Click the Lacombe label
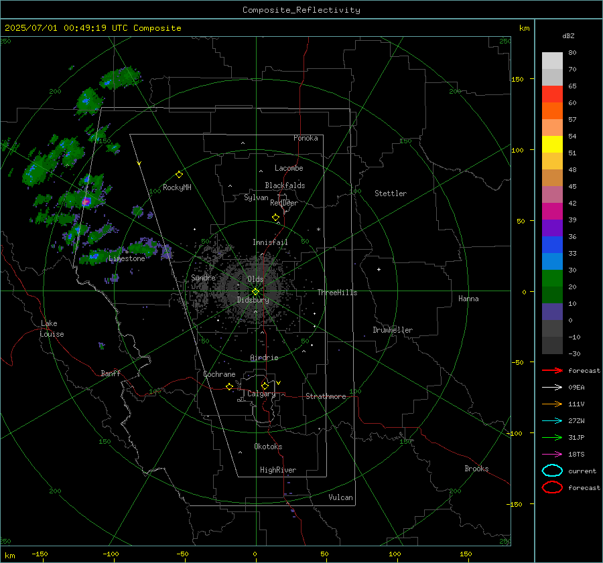Screen dimensions: 603x563 pos(289,168)
